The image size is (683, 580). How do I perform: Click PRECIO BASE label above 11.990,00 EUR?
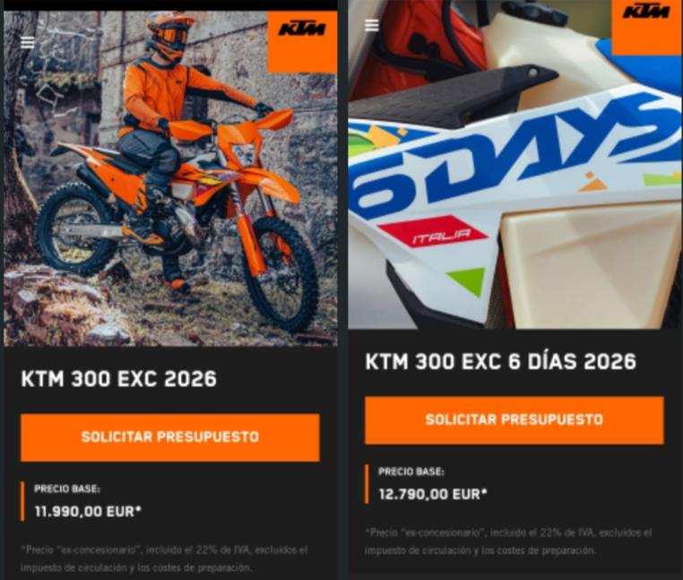point(67,489)
